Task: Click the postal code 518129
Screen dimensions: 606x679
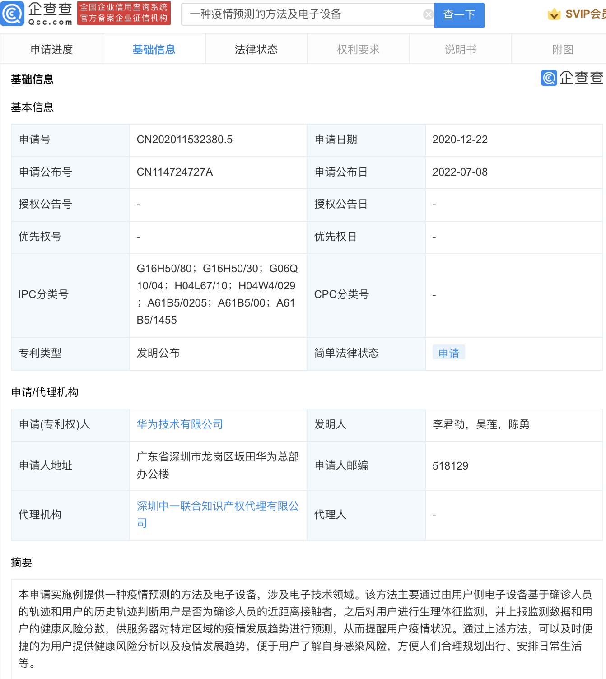Action: pos(450,466)
